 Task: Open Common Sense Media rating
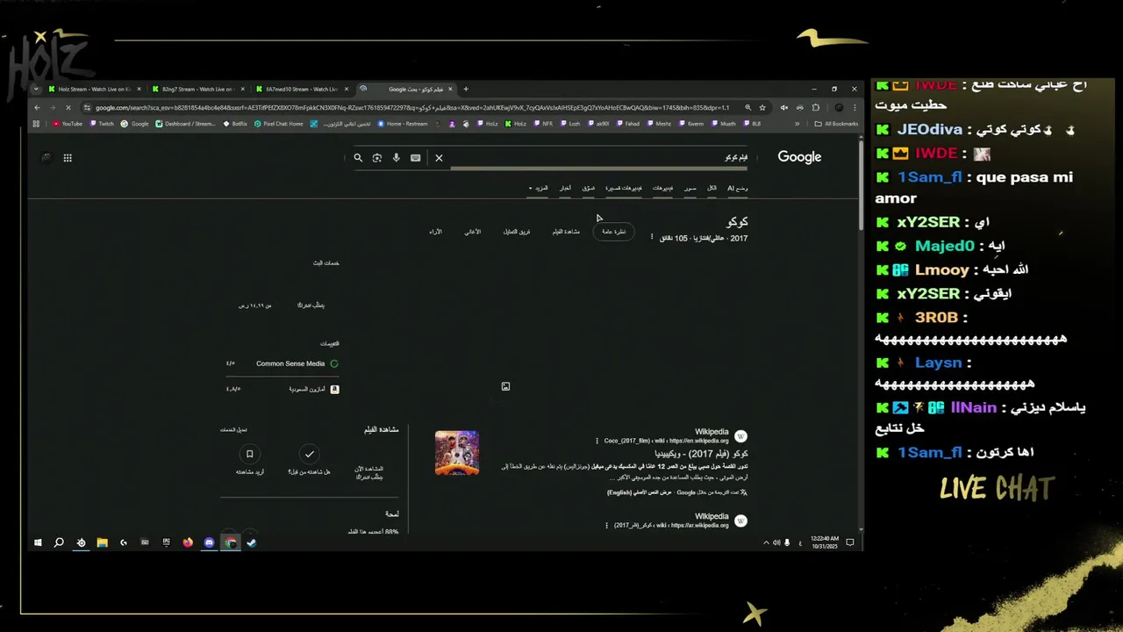[283, 363]
